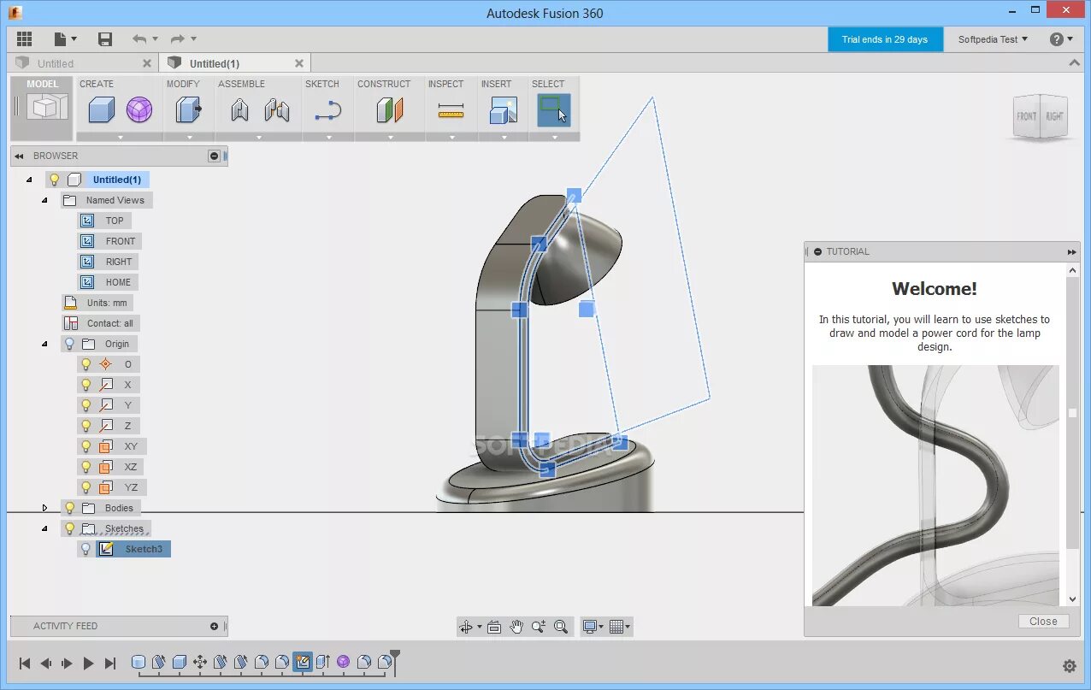
Task: Toggle visibility of the X axis
Action: 86,385
